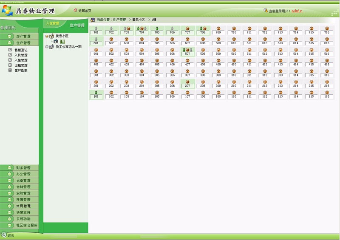Viewport: 340px width, 240px height.
Task: Select the room 507 resident icons
Action: click(187, 50)
